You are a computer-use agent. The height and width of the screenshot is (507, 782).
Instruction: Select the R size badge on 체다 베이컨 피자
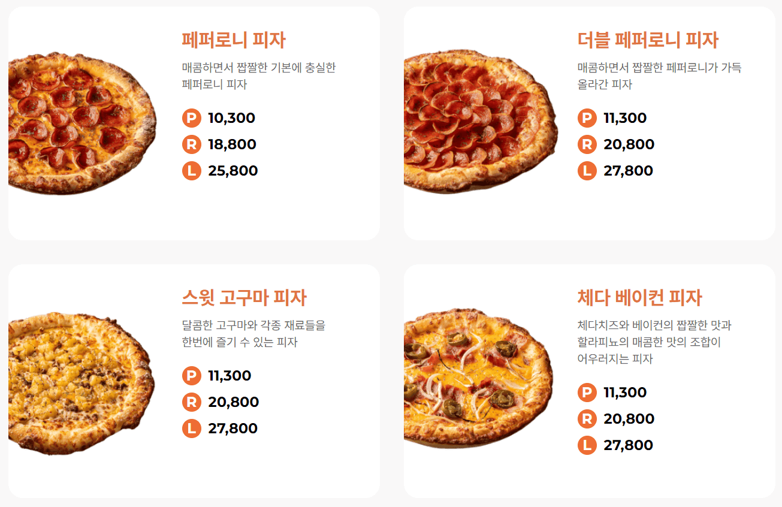click(588, 419)
